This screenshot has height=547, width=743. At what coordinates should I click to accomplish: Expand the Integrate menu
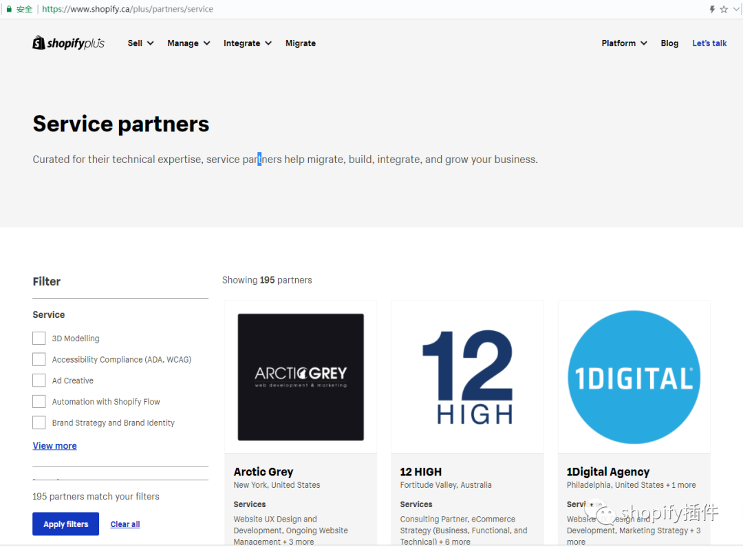pos(248,43)
